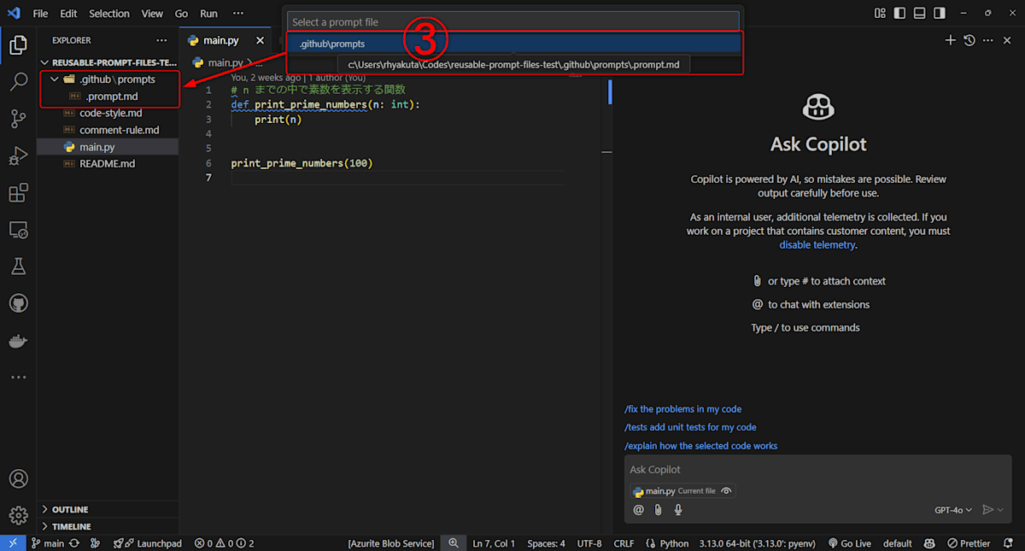
Task: Open the Run and Debug view
Action: point(18,156)
